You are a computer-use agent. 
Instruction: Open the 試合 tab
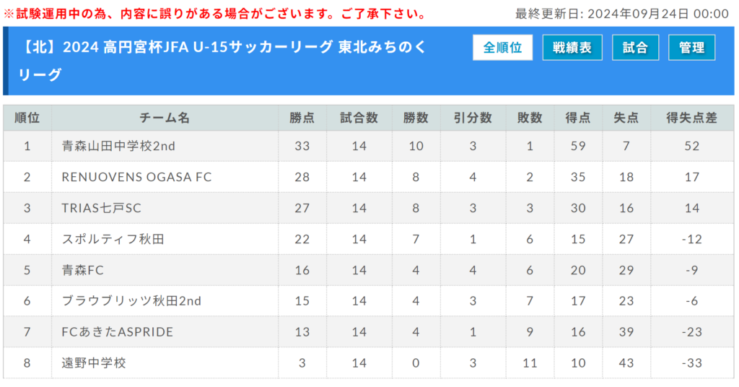[635, 48]
